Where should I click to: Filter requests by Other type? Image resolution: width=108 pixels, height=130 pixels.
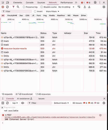[84, 16]
